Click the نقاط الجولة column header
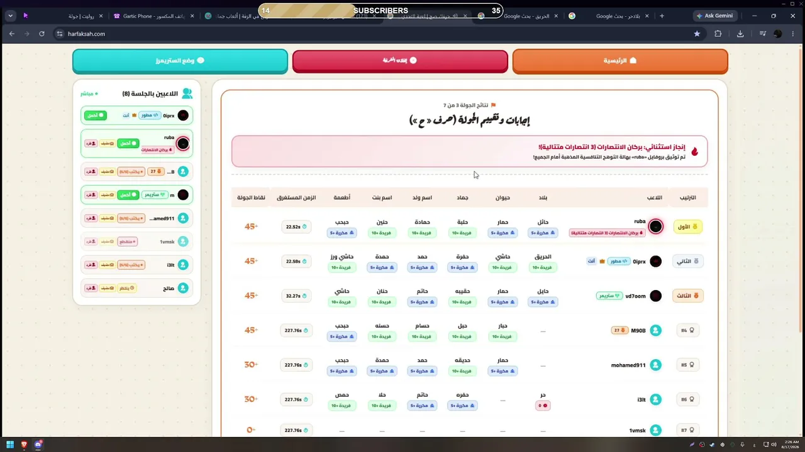Viewport: 805px width, 452px height. click(251, 198)
